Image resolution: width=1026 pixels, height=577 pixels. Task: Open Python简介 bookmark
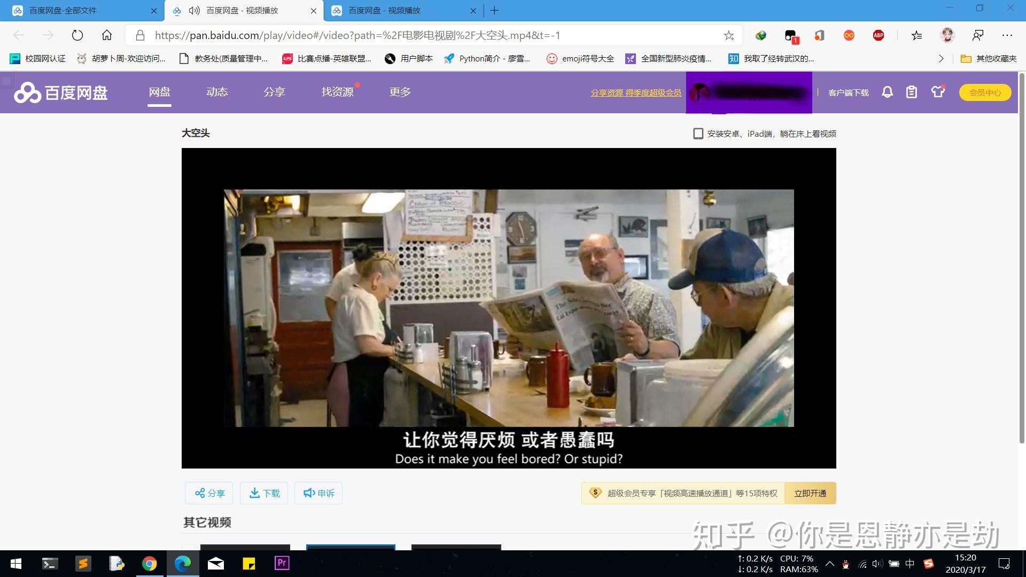point(487,59)
